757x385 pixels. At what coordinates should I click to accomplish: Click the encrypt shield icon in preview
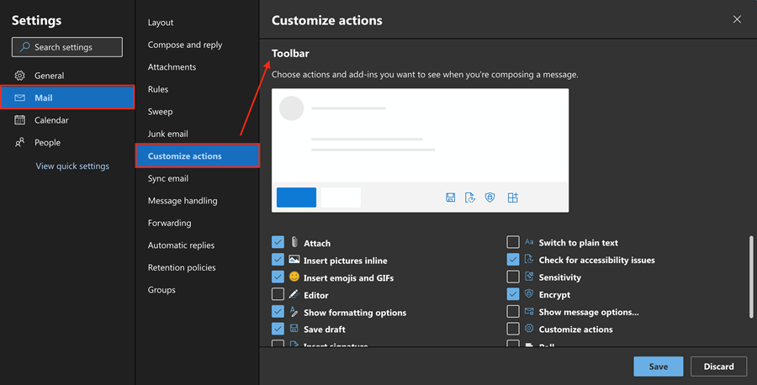tap(490, 198)
